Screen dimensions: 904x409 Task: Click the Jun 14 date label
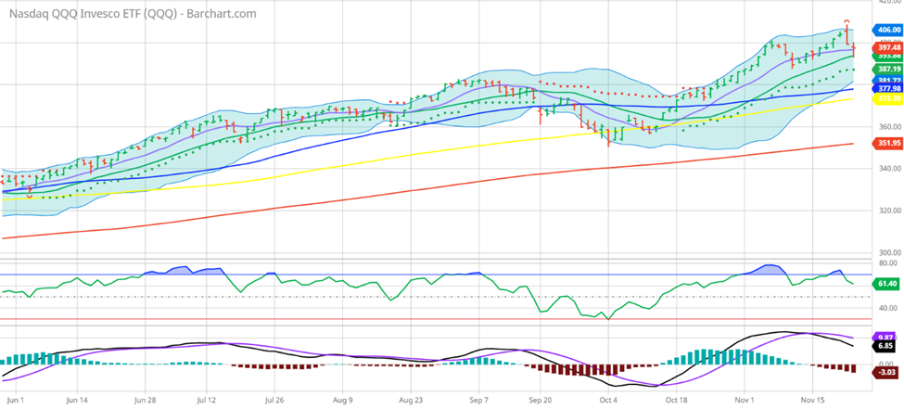(x=78, y=399)
